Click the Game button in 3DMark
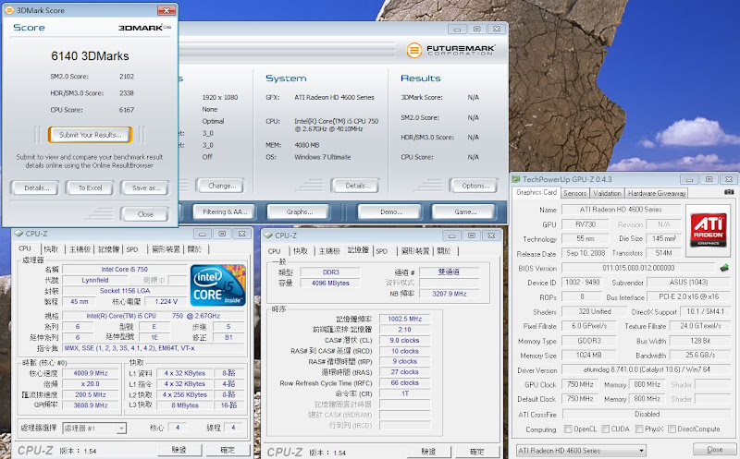Image resolution: width=740 pixels, height=459 pixels. (465, 212)
